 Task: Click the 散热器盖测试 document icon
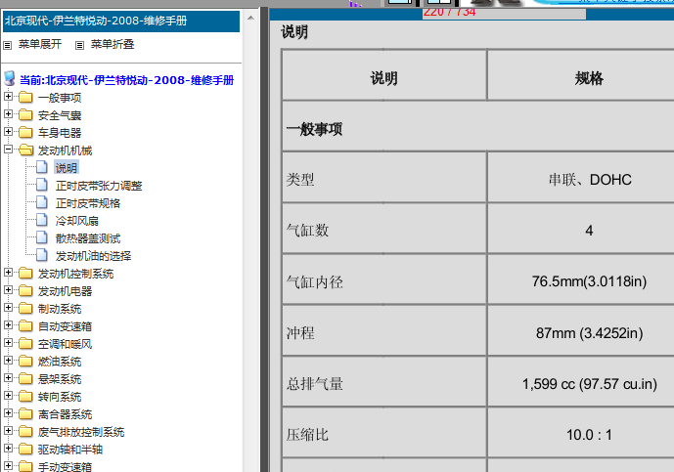click(x=42, y=237)
